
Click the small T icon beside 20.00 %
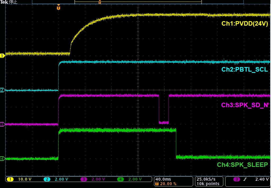pyautogui.click(x=157, y=184)
